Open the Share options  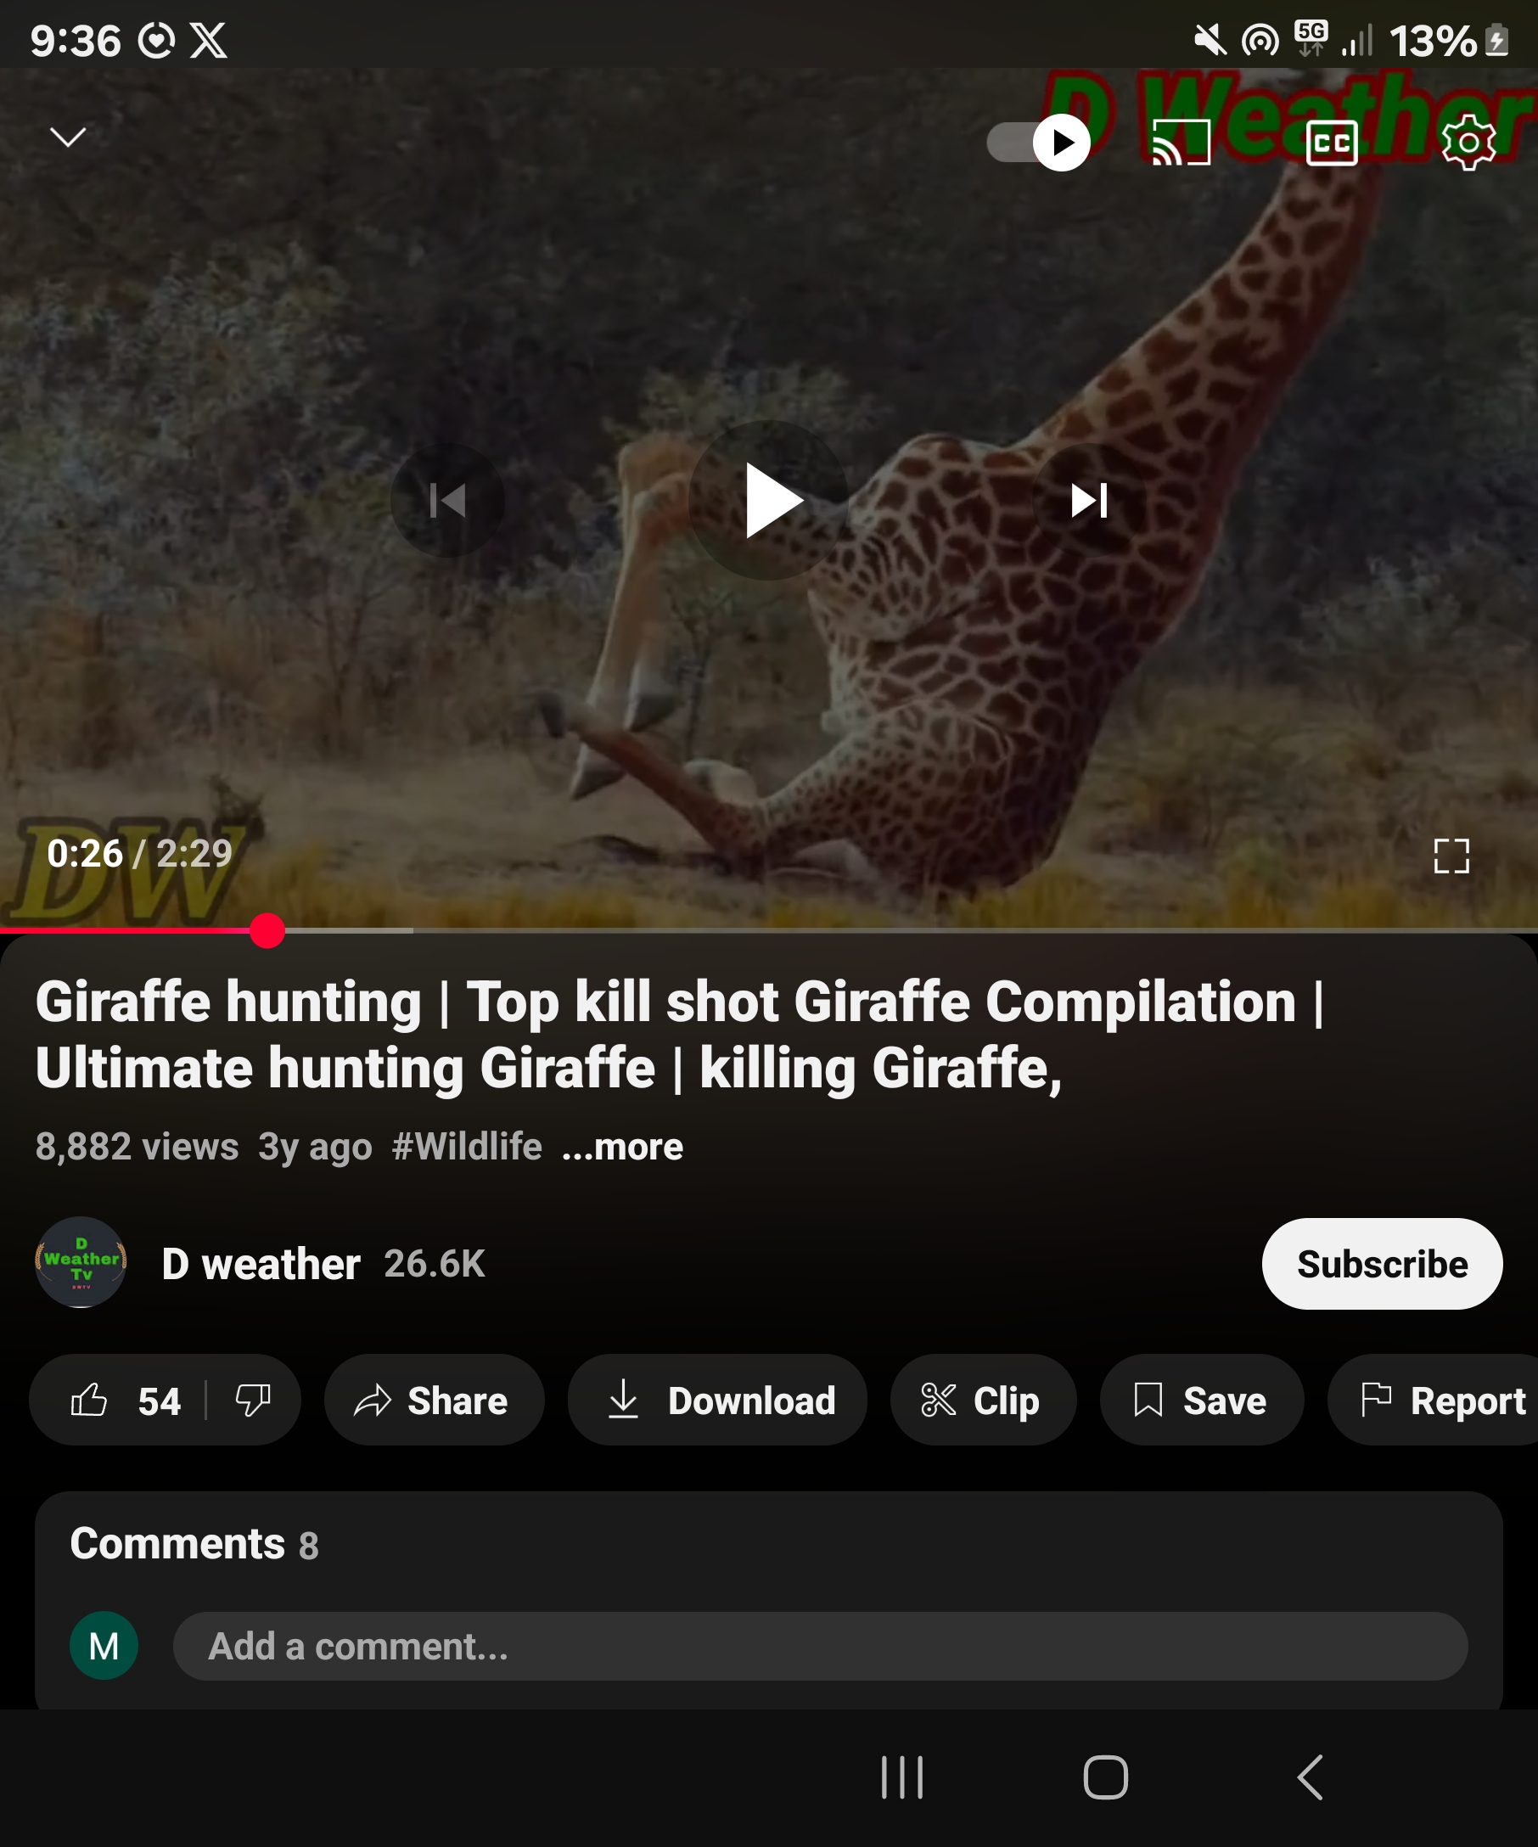(x=434, y=1401)
